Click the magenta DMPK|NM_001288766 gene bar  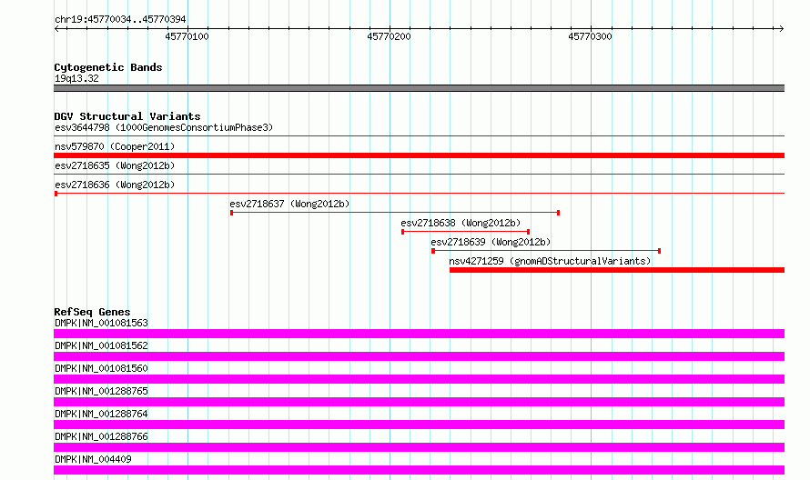(x=419, y=447)
